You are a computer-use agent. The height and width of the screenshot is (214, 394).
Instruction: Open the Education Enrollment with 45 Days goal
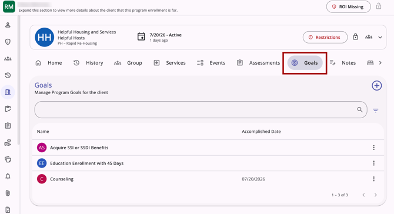(x=86, y=163)
